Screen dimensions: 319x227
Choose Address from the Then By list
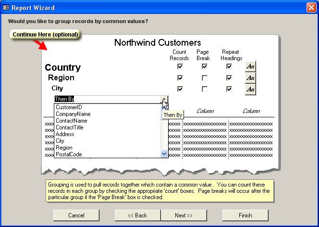108,134
